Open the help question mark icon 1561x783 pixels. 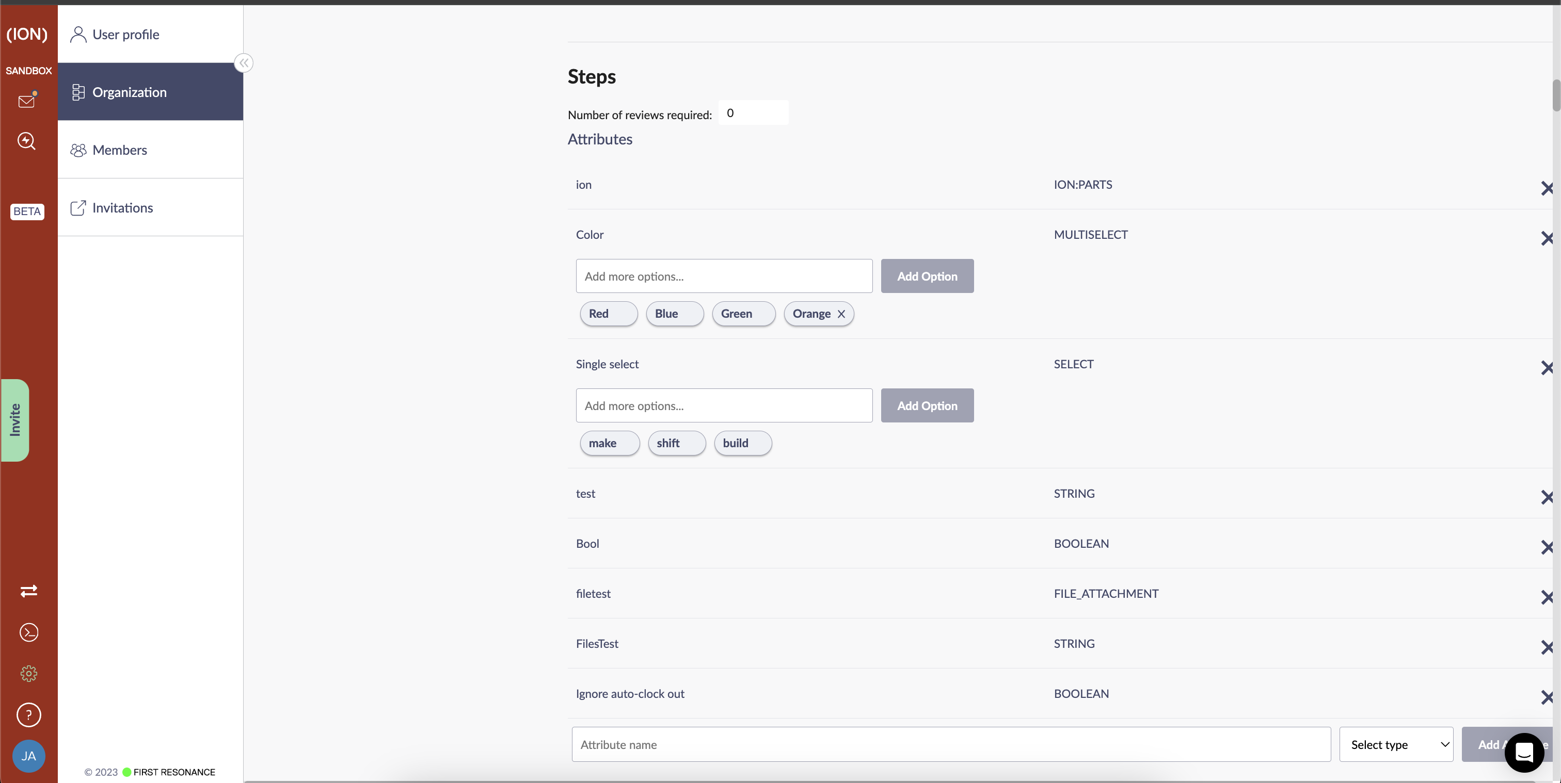(x=28, y=714)
